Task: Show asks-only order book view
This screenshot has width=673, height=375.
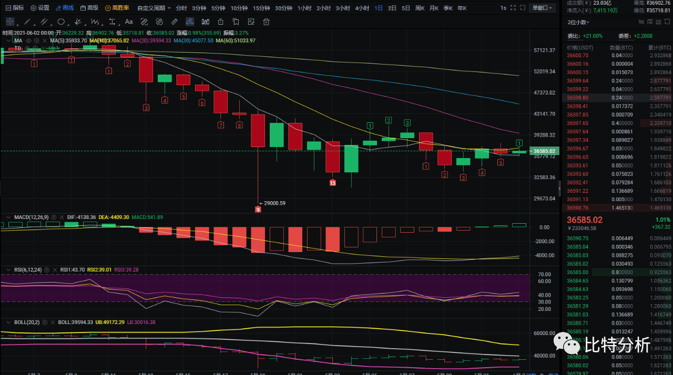Action: coord(650,22)
